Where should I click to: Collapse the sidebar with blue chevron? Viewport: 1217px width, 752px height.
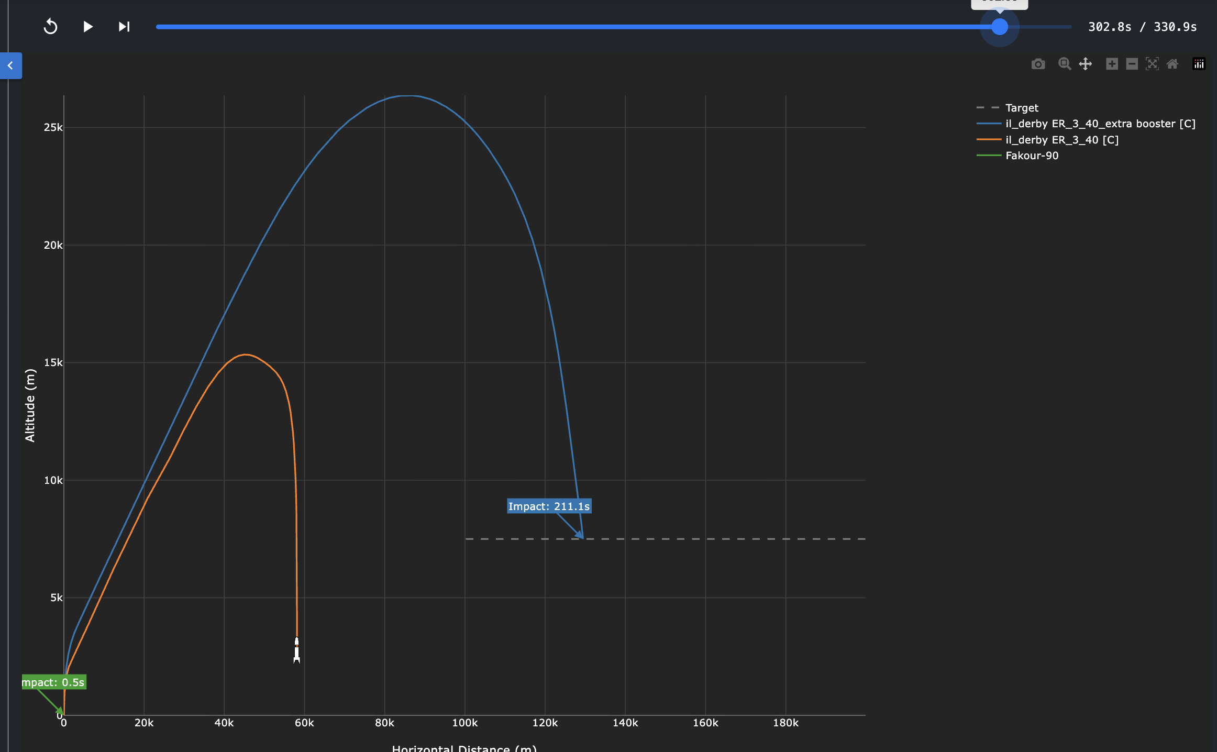point(10,65)
